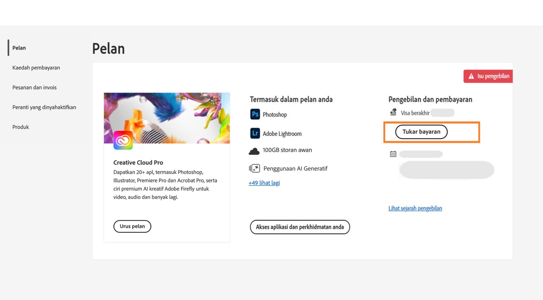Select the Penggunaan AI Generatif icon

(254, 168)
